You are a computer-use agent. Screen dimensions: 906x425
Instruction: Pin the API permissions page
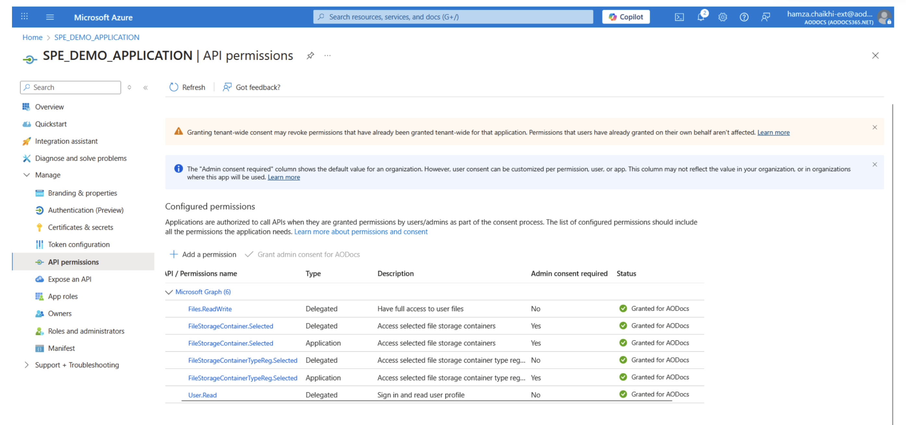tap(310, 55)
